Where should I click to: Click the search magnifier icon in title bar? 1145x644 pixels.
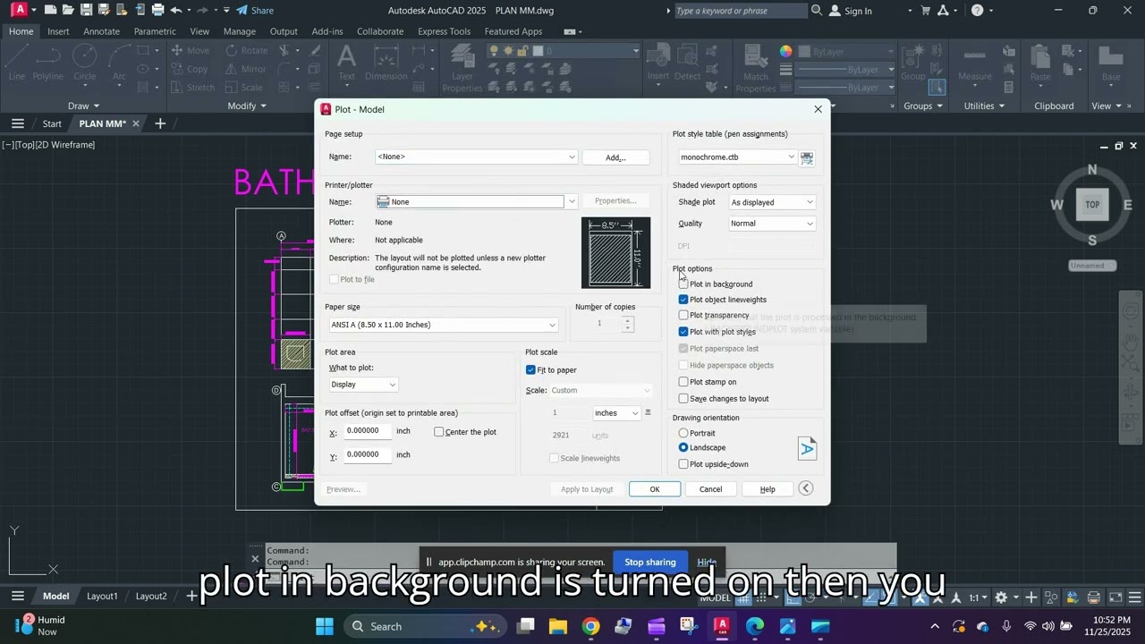click(x=817, y=11)
